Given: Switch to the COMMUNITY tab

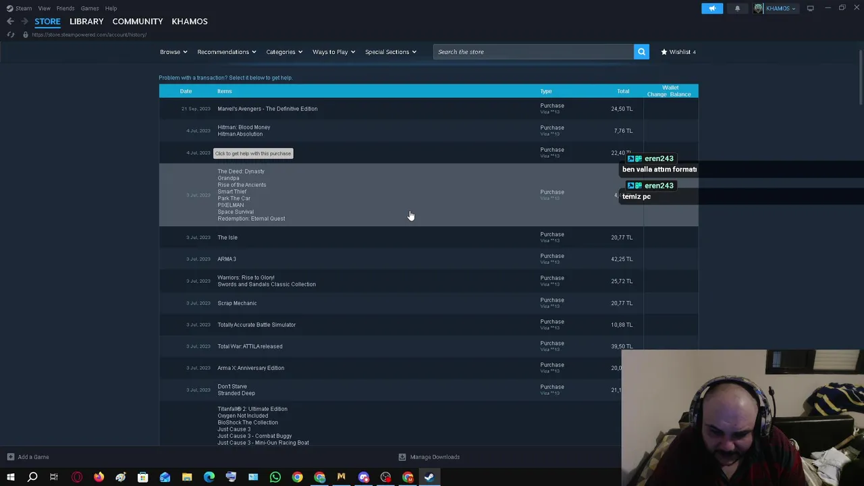Looking at the screenshot, I should [138, 22].
